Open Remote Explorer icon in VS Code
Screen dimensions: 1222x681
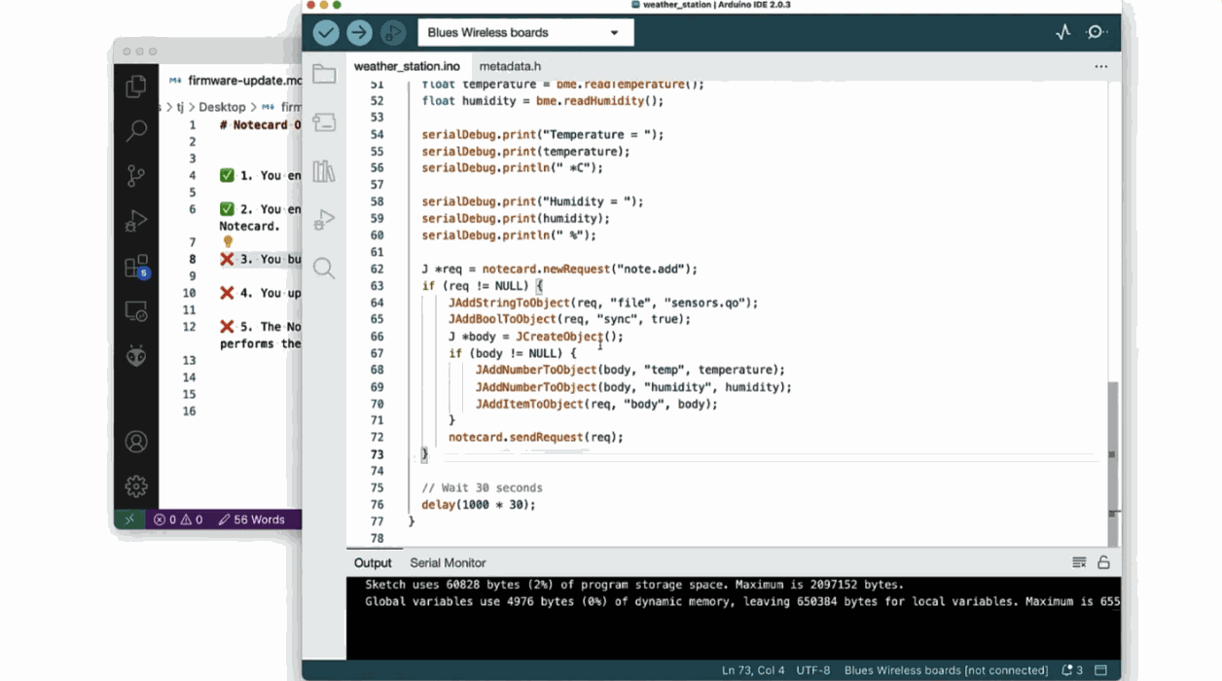[136, 312]
